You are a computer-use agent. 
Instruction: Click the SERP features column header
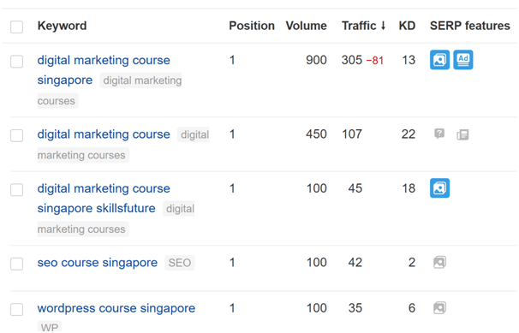point(469,26)
